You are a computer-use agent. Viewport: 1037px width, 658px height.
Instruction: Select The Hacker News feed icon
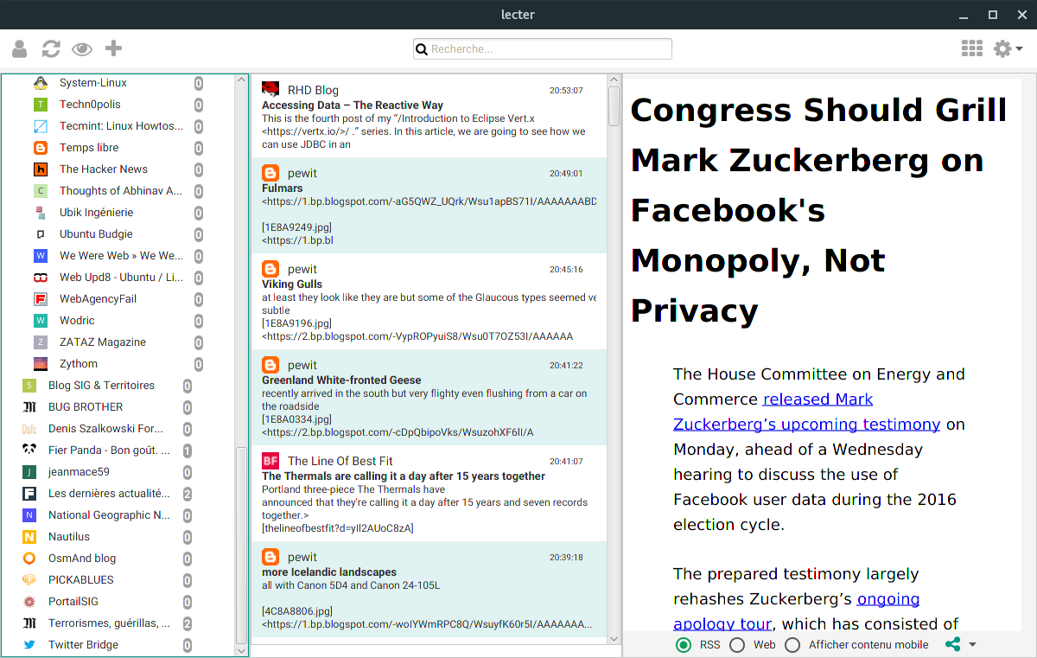tap(40, 169)
